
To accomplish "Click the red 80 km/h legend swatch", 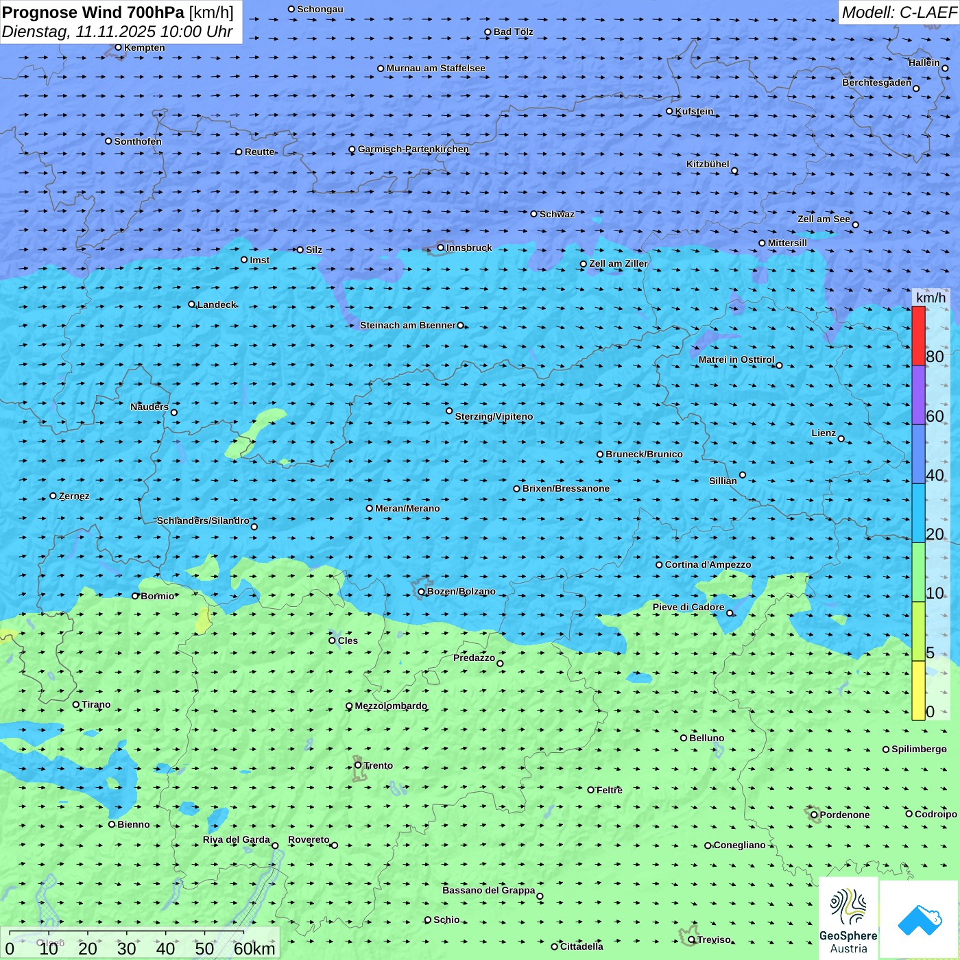I will click(x=918, y=336).
